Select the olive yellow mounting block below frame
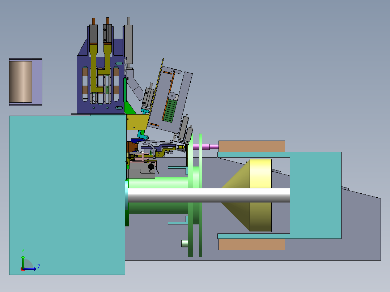Image resolution: width=390 pixels, height=292 pixels. (137, 122)
